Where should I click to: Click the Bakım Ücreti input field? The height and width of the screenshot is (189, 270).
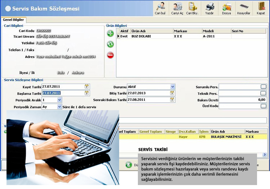pyautogui.click(x=242, y=100)
